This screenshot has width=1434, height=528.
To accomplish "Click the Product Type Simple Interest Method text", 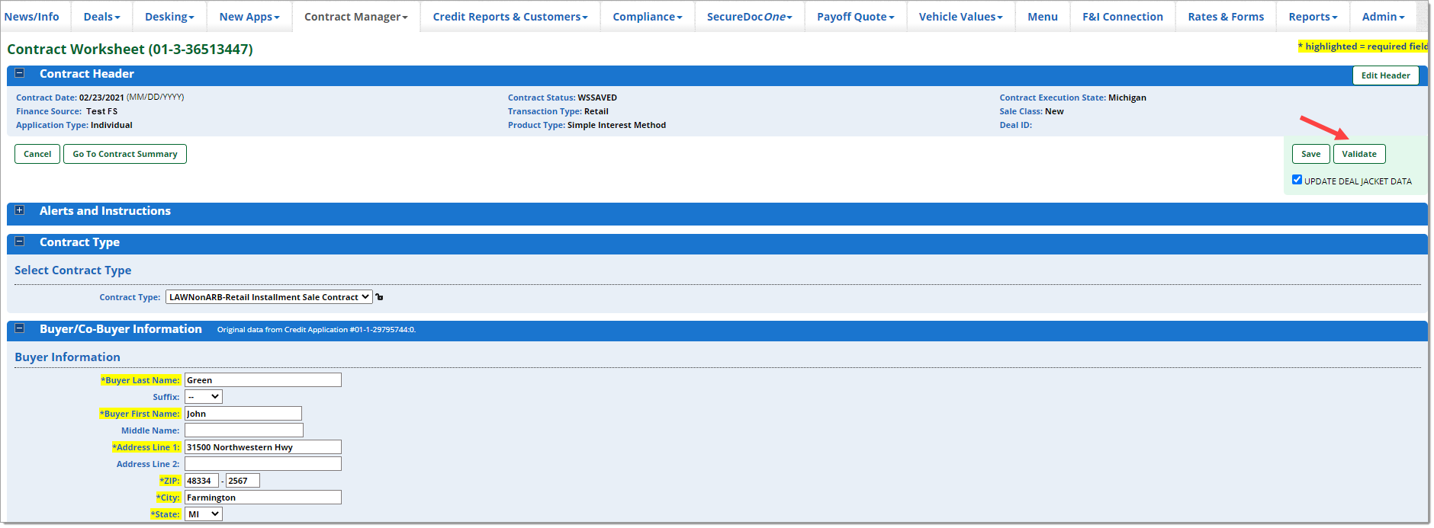I will click(x=616, y=125).
